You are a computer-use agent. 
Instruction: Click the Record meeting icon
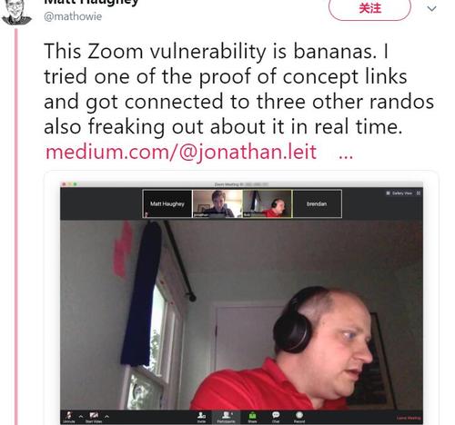tap(299, 415)
